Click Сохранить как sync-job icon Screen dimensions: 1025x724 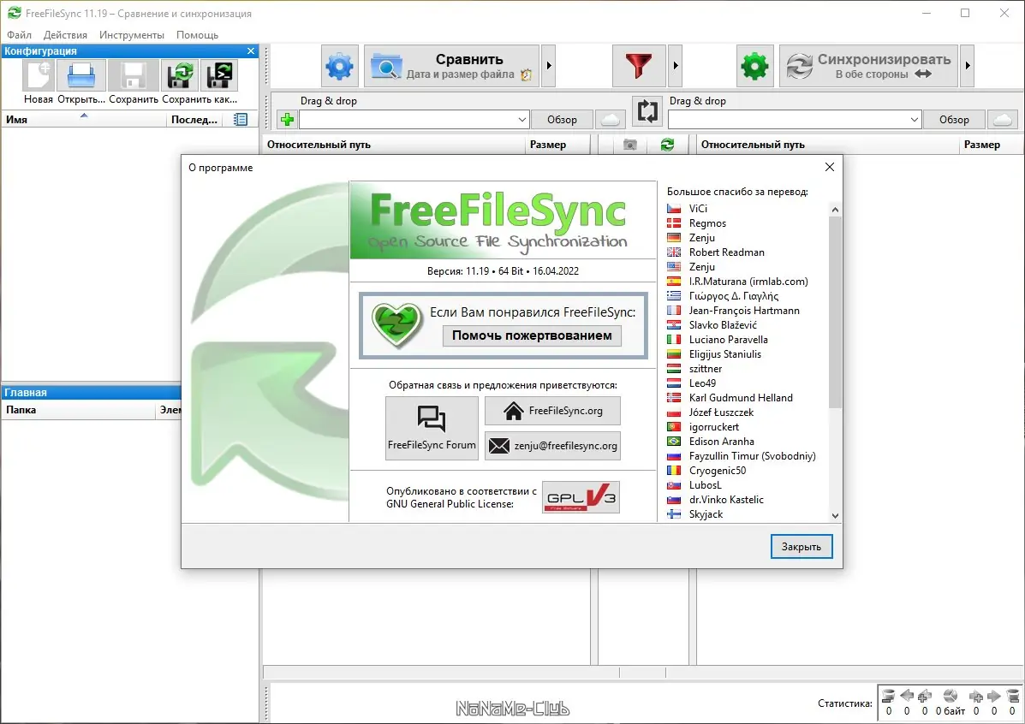(180, 76)
